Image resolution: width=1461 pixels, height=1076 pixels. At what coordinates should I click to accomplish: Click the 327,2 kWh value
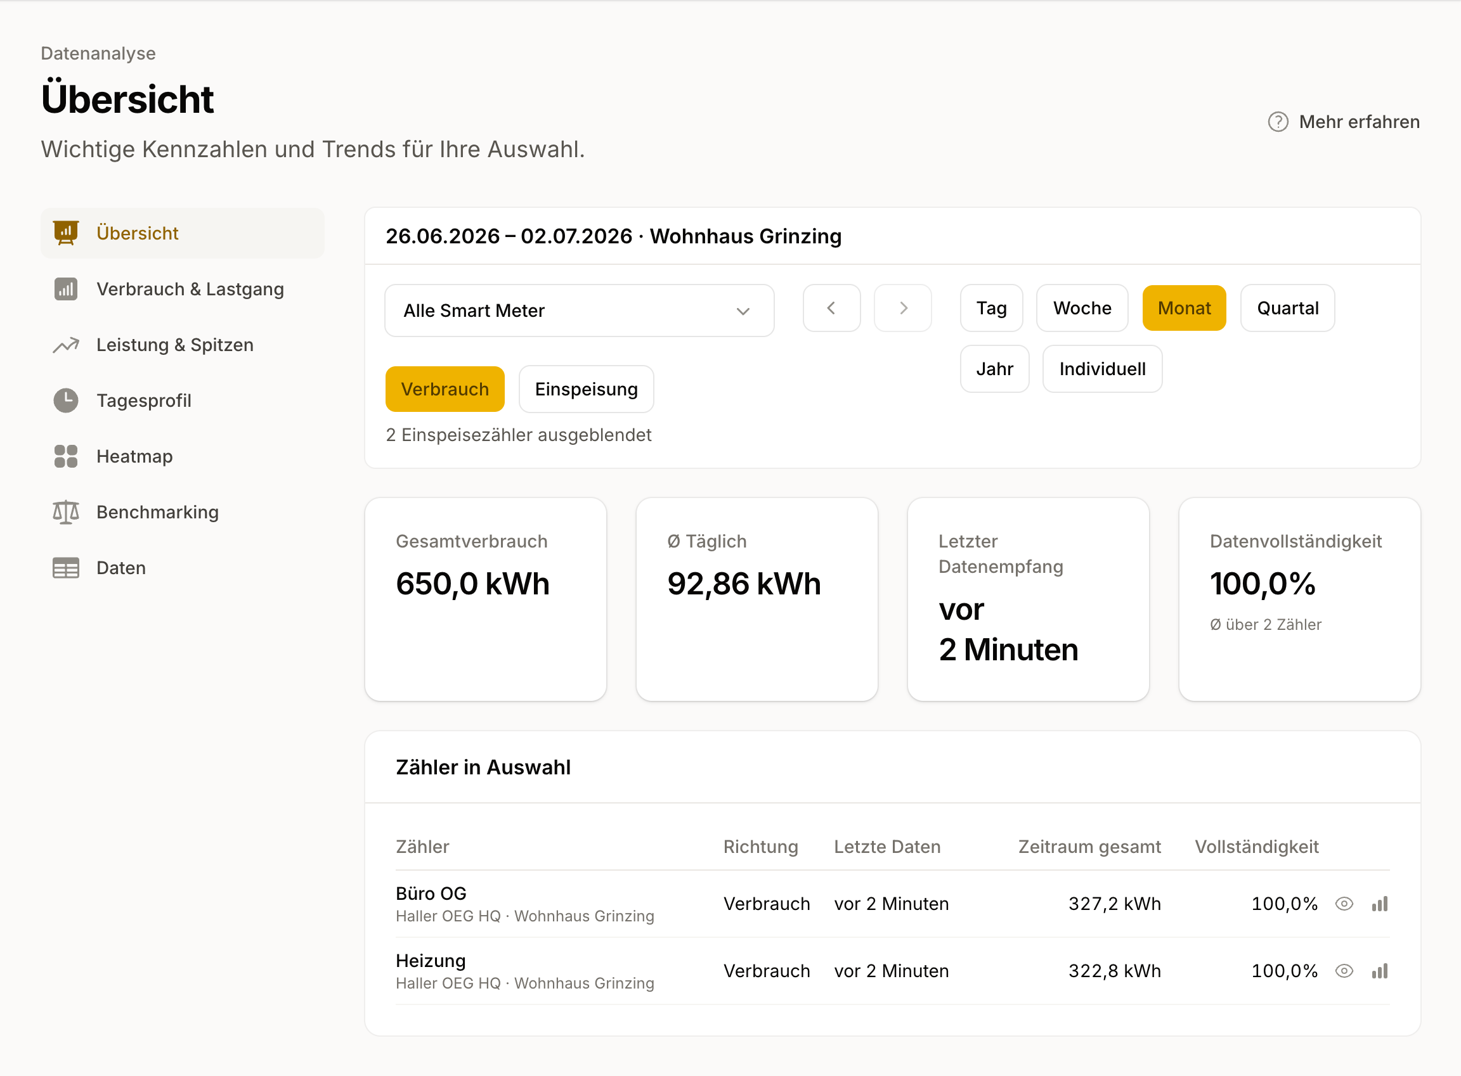click(x=1114, y=904)
